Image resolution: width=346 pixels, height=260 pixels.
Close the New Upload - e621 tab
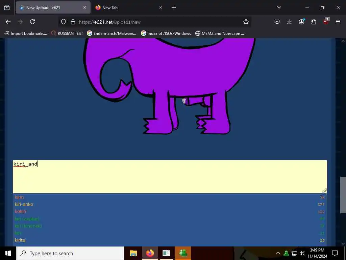85,7
